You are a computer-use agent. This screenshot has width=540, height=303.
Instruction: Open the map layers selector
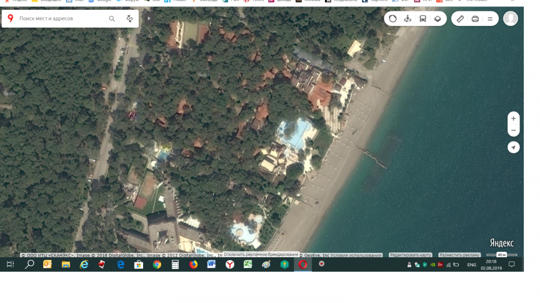pos(437,19)
